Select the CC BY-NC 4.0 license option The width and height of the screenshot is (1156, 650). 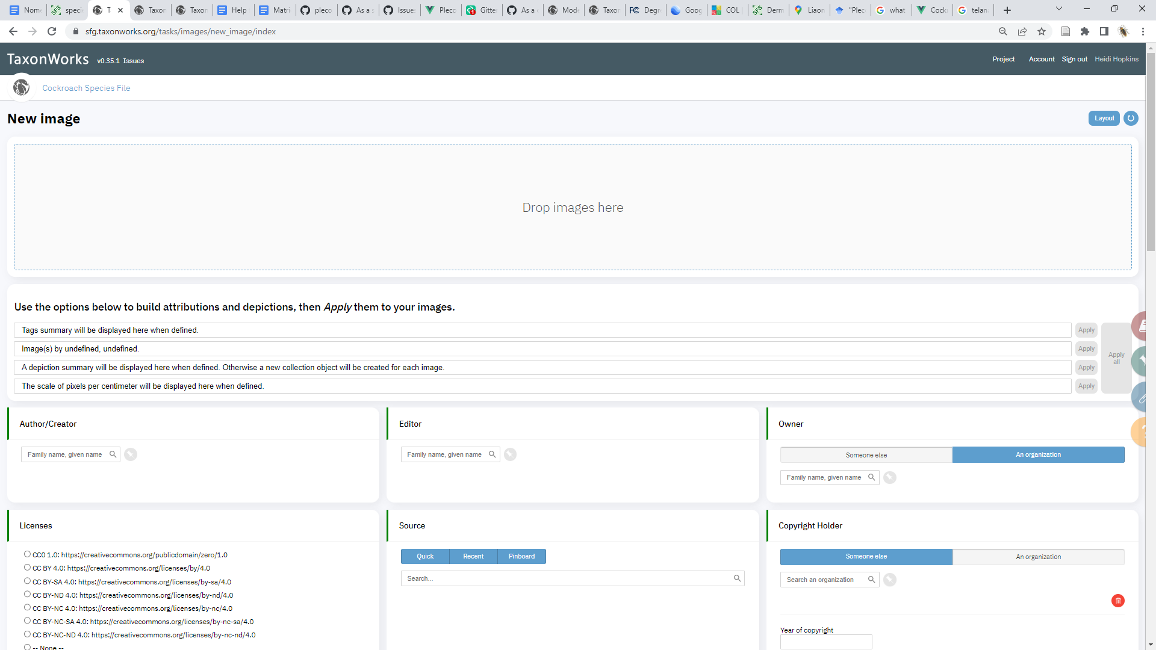click(27, 607)
